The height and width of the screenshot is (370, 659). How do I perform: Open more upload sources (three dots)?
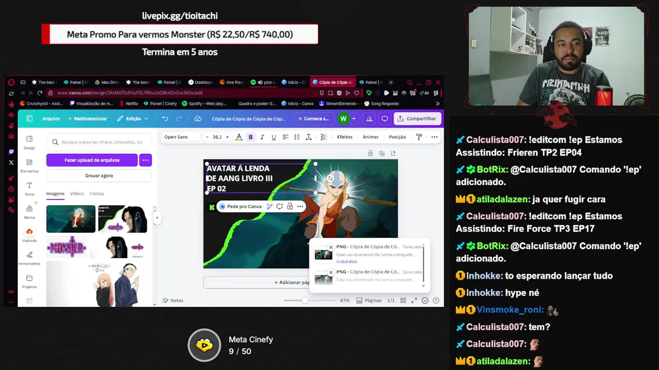[146, 160]
